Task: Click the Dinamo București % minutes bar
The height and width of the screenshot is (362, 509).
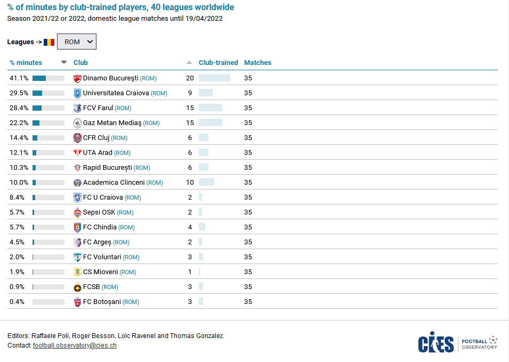Action: pos(48,78)
